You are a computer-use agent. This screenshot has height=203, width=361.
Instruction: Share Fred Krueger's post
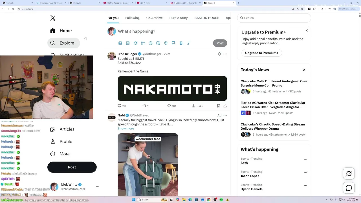225,106
